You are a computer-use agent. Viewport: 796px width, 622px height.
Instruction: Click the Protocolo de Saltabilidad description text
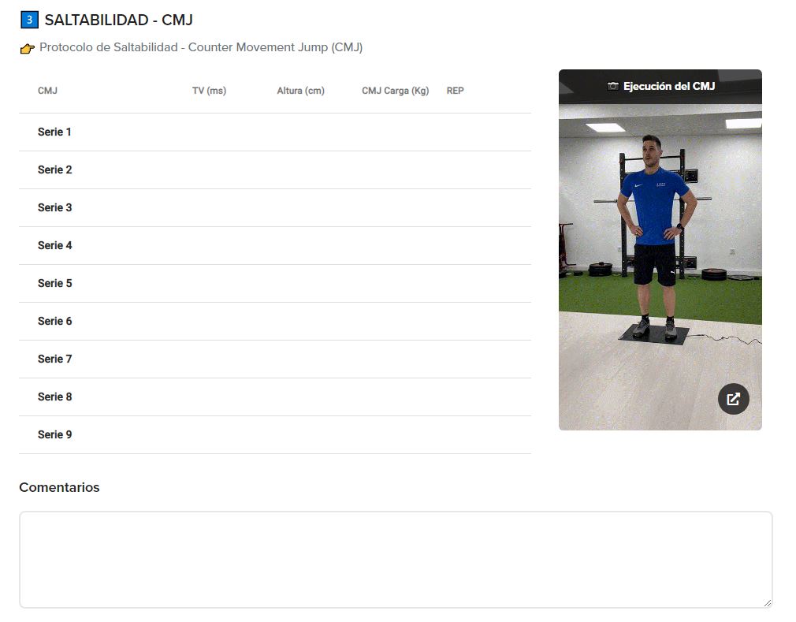201,48
